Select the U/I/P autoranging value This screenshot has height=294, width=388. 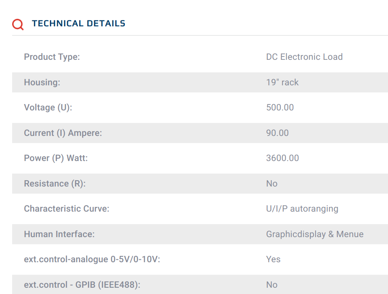pyautogui.click(x=302, y=209)
